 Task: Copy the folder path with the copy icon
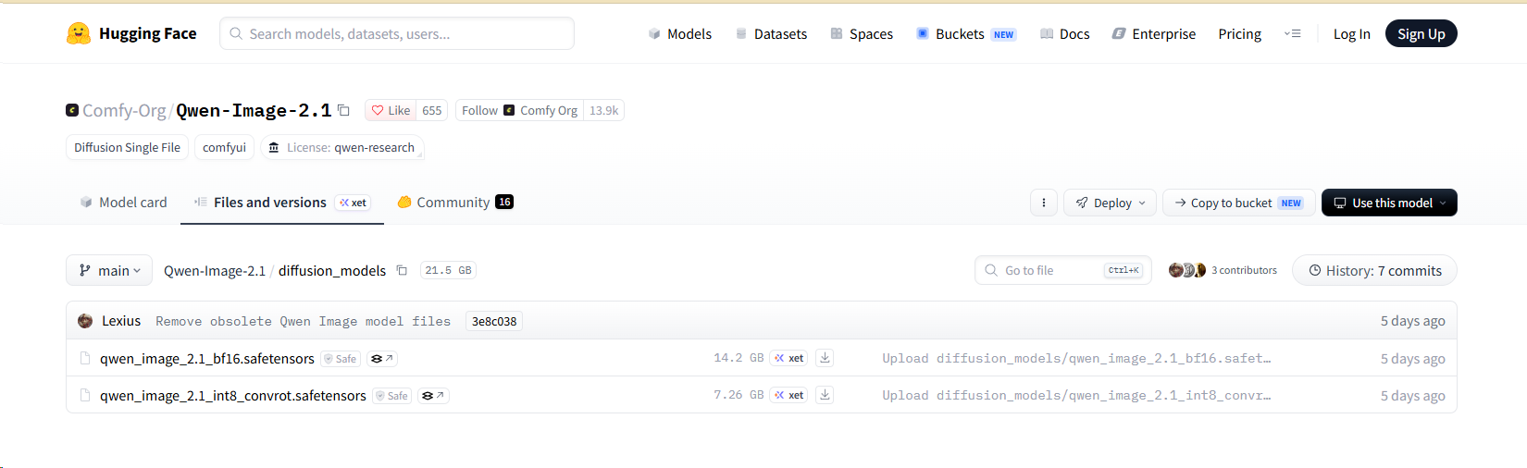pyautogui.click(x=402, y=270)
